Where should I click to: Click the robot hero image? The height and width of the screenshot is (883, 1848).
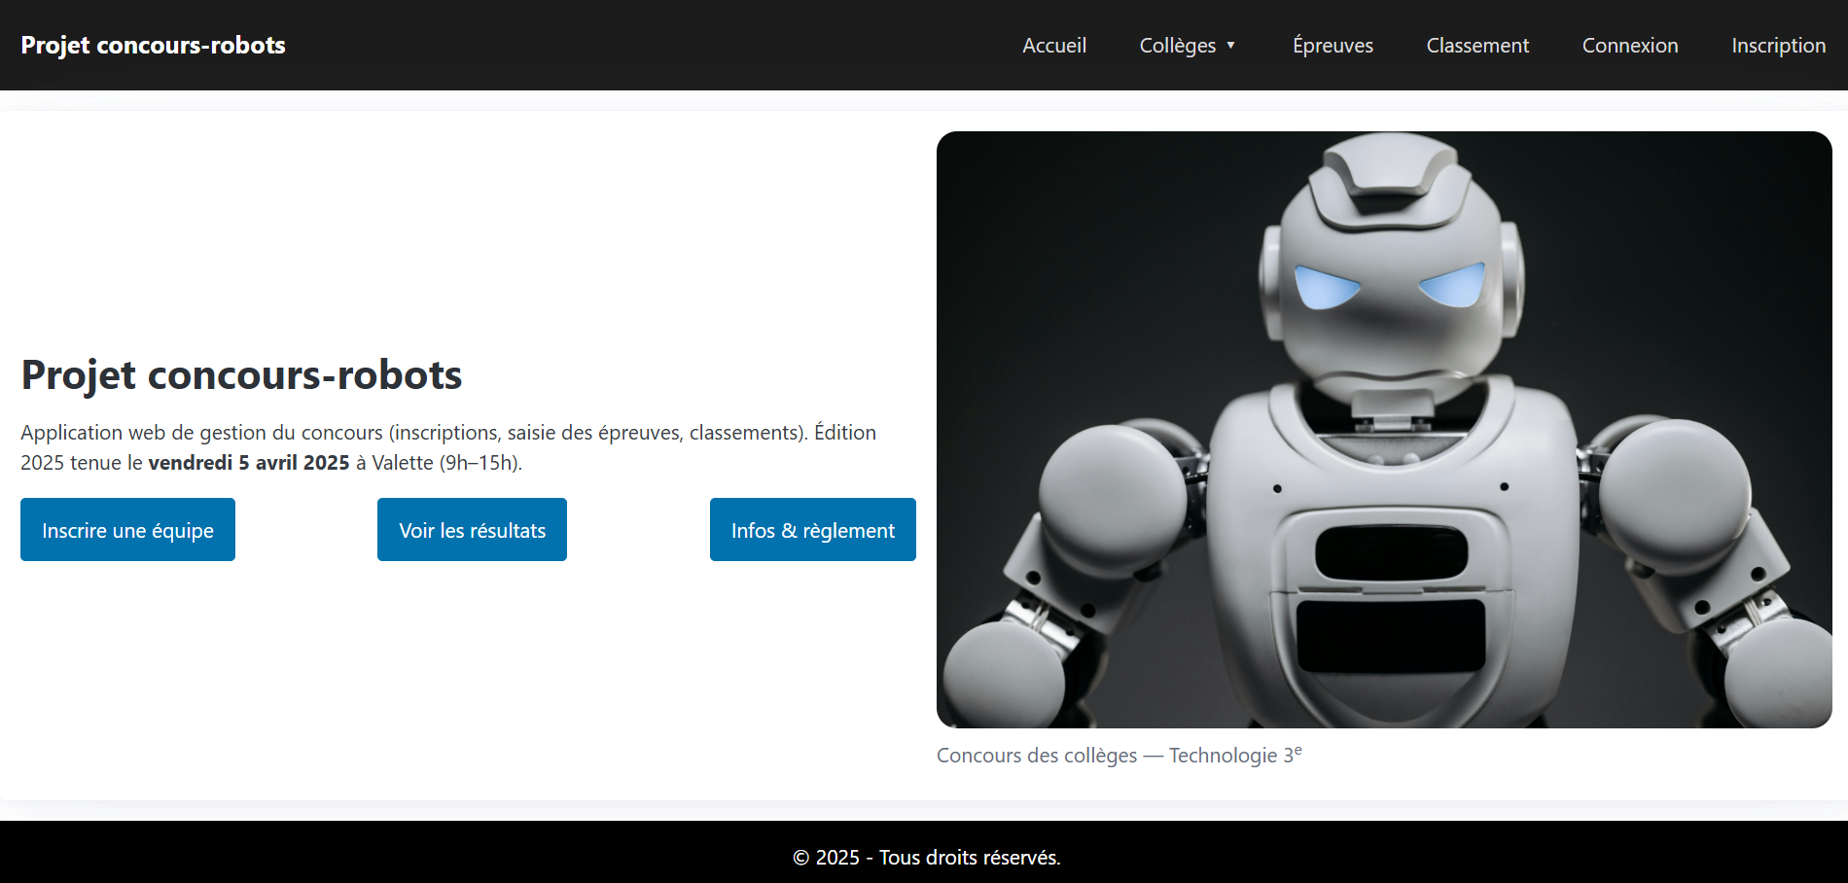pos(1384,430)
